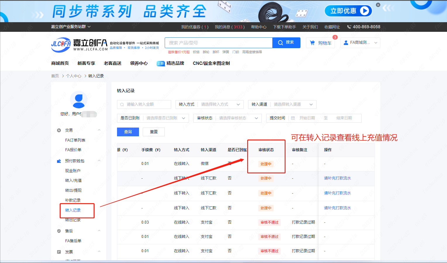Screen dimensions: 447x263
Task: Close the top banner advertisement
Action: point(378,5)
